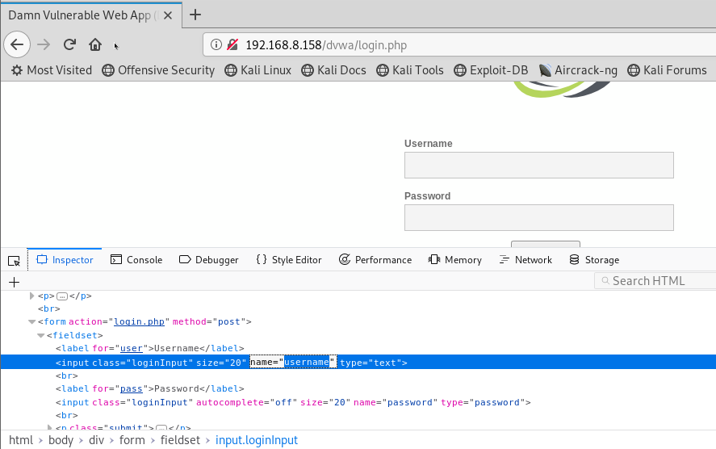Click the class="loginInput" attribute of selected input
Image resolution: width=716 pixels, height=449 pixels.
coord(142,363)
